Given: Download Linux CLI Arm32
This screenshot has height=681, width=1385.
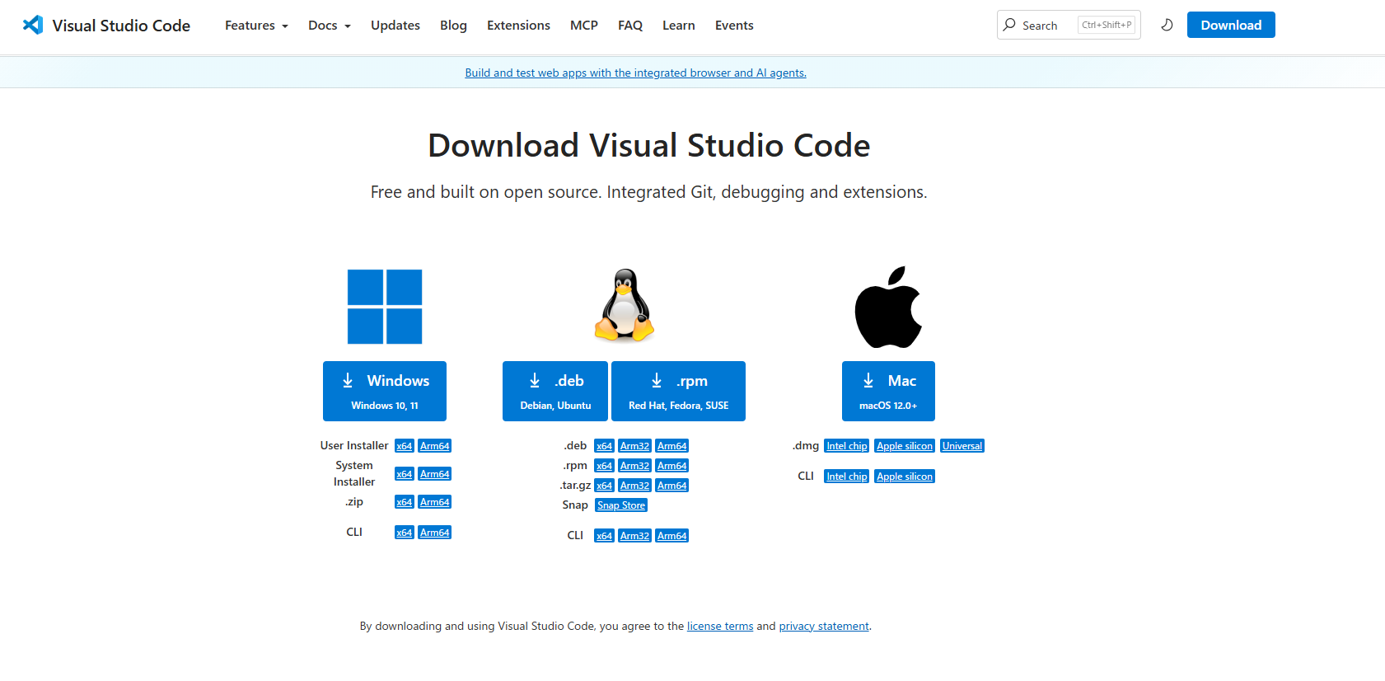Looking at the screenshot, I should [x=634, y=536].
